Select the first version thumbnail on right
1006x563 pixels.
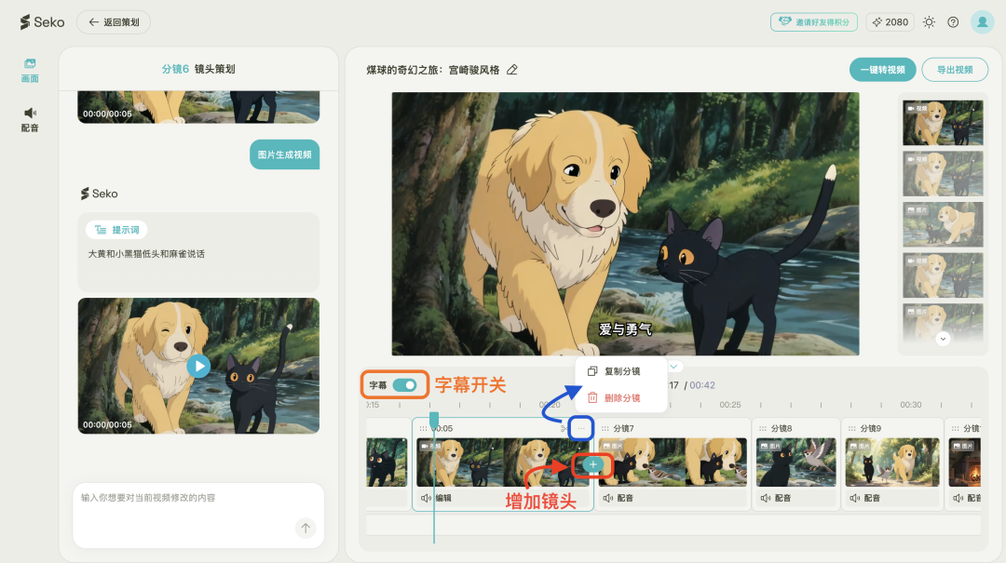943,123
